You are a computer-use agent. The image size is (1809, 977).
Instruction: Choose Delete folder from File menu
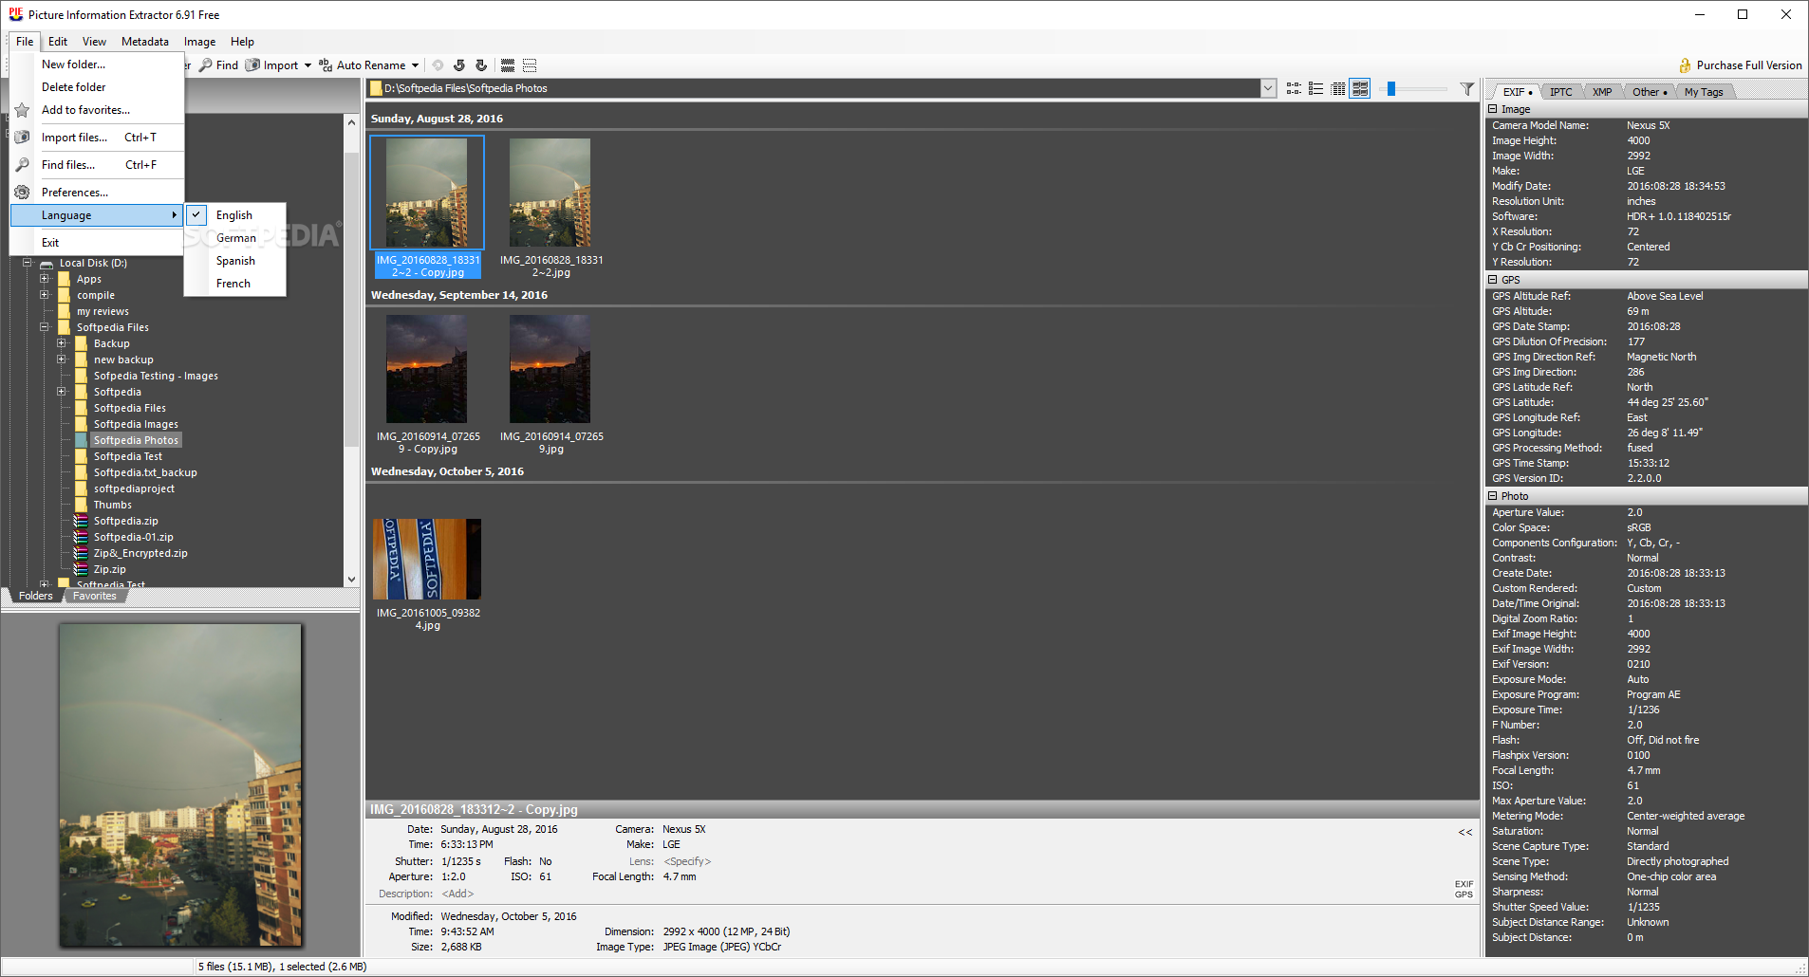coord(97,87)
